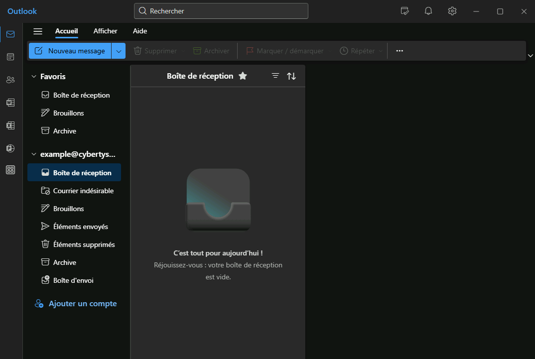Open the Aide tab
Screen dimensions: 535x359
pyautogui.click(x=140, y=31)
